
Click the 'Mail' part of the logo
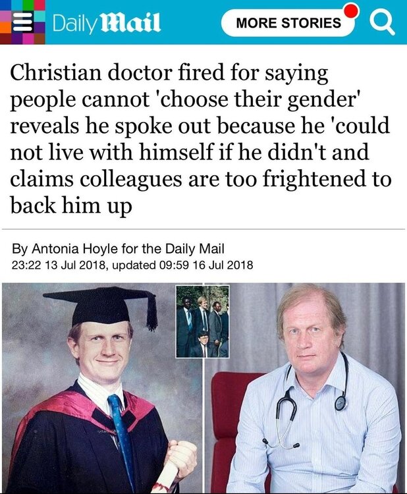[x=130, y=23]
